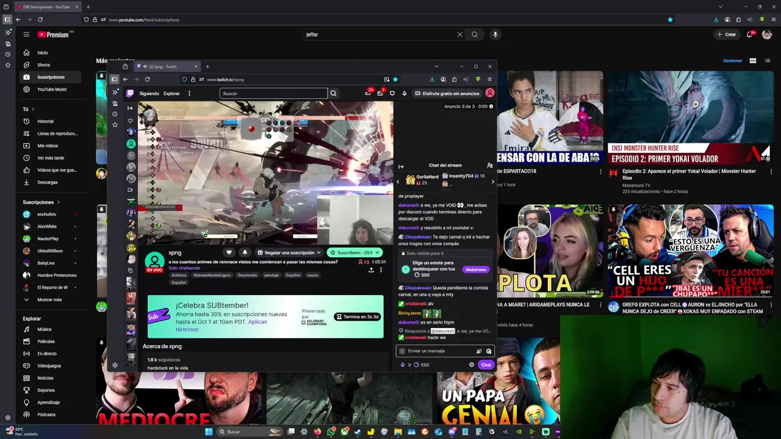Open Twitch three-dot more menu

[x=189, y=93]
